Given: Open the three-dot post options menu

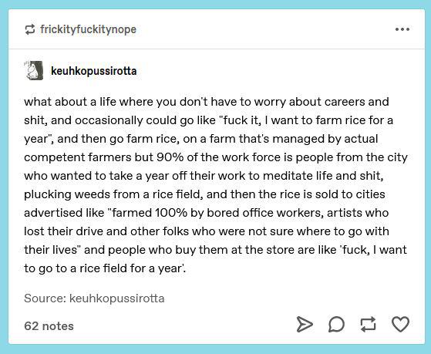Looking at the screenshot, I should [402, 29].
